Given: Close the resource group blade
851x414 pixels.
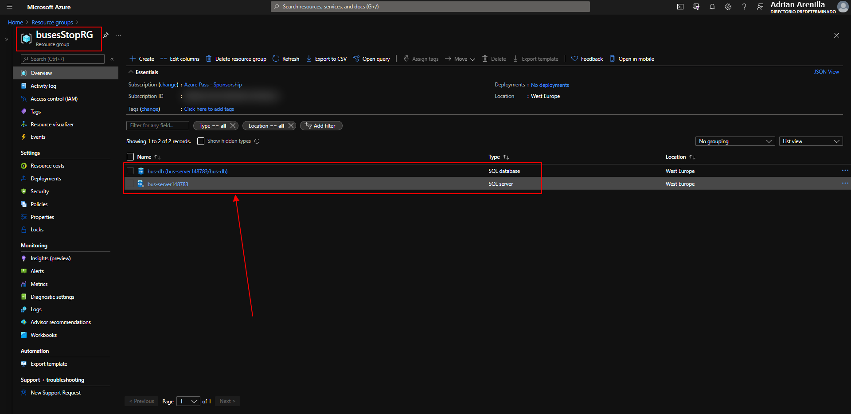Looking at the screenshot, I should [x=836, y=35].
